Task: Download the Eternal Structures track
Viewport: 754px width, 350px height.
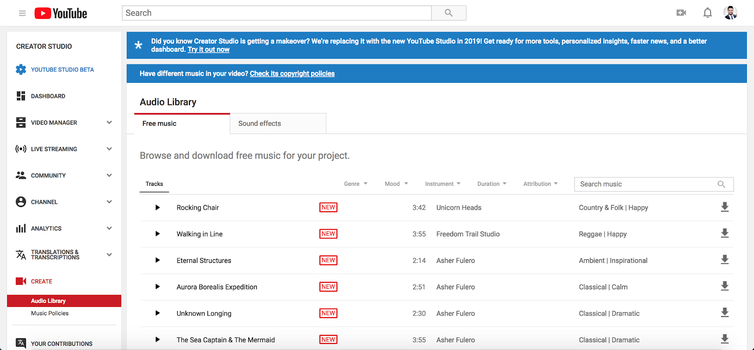Action: (725, 260)
